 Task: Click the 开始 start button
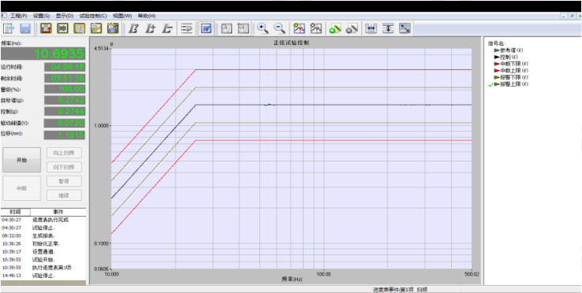click(22, 160)
